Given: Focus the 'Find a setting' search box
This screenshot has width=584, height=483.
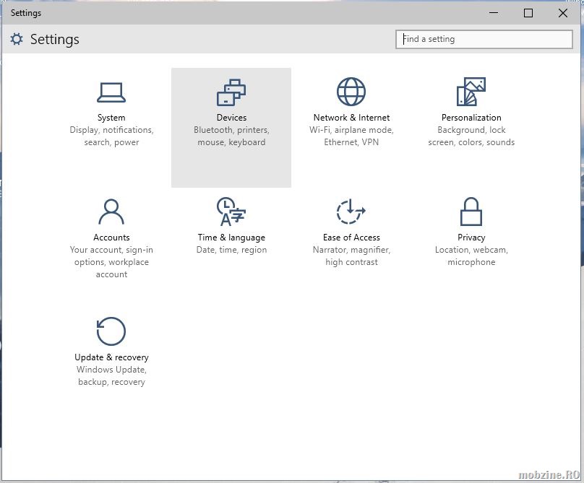Looking at the screenshot, I should [484, 39].
